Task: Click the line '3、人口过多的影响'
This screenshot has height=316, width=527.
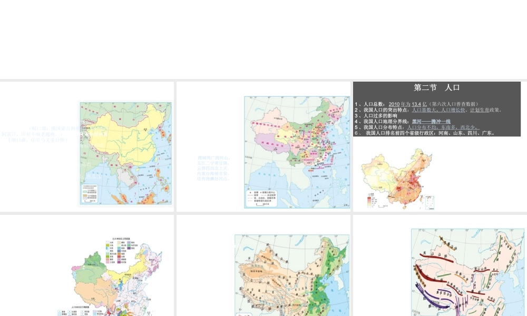Action: tap(376, 115)
